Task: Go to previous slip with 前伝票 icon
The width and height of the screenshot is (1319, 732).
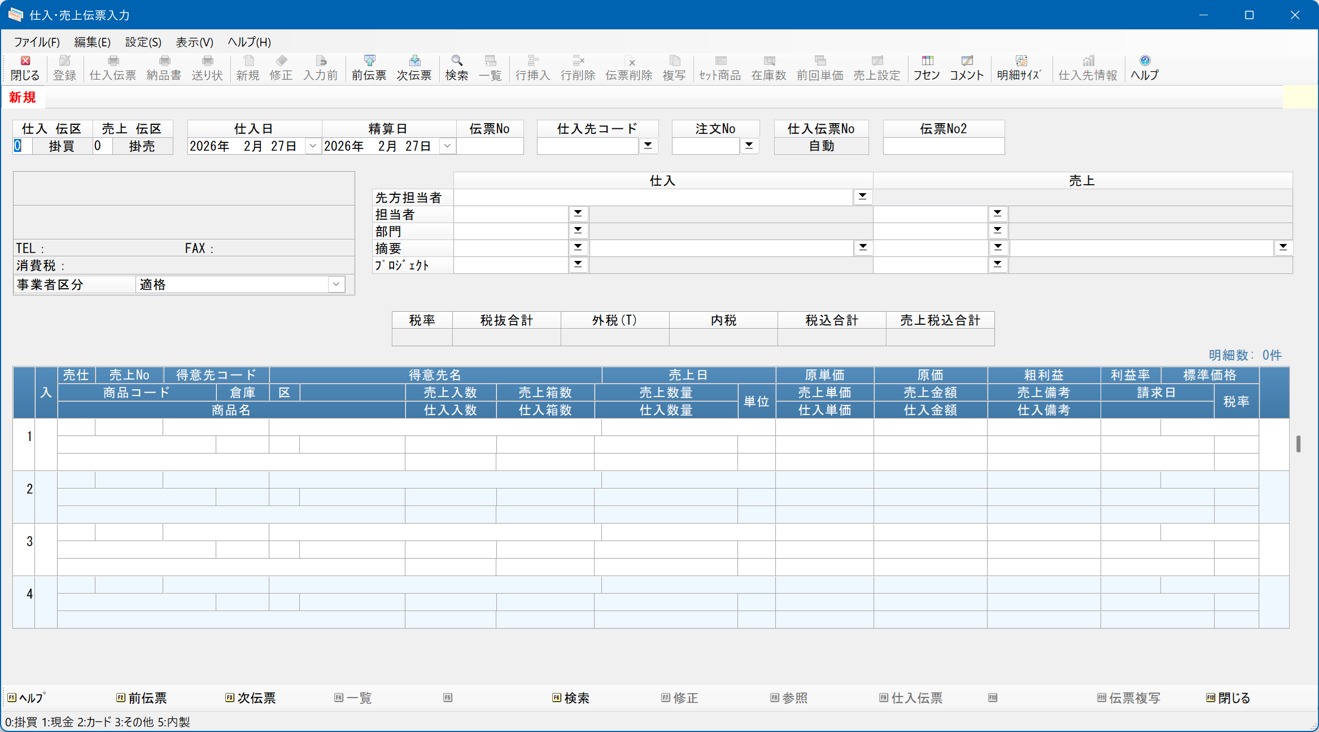Action: tap(369, 68)
